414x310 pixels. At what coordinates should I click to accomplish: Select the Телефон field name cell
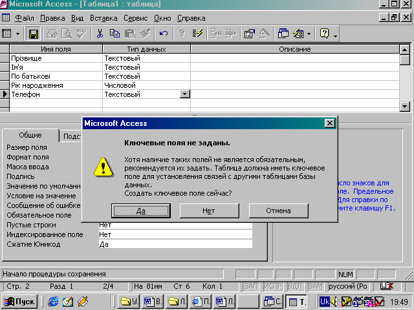point(56,94)
